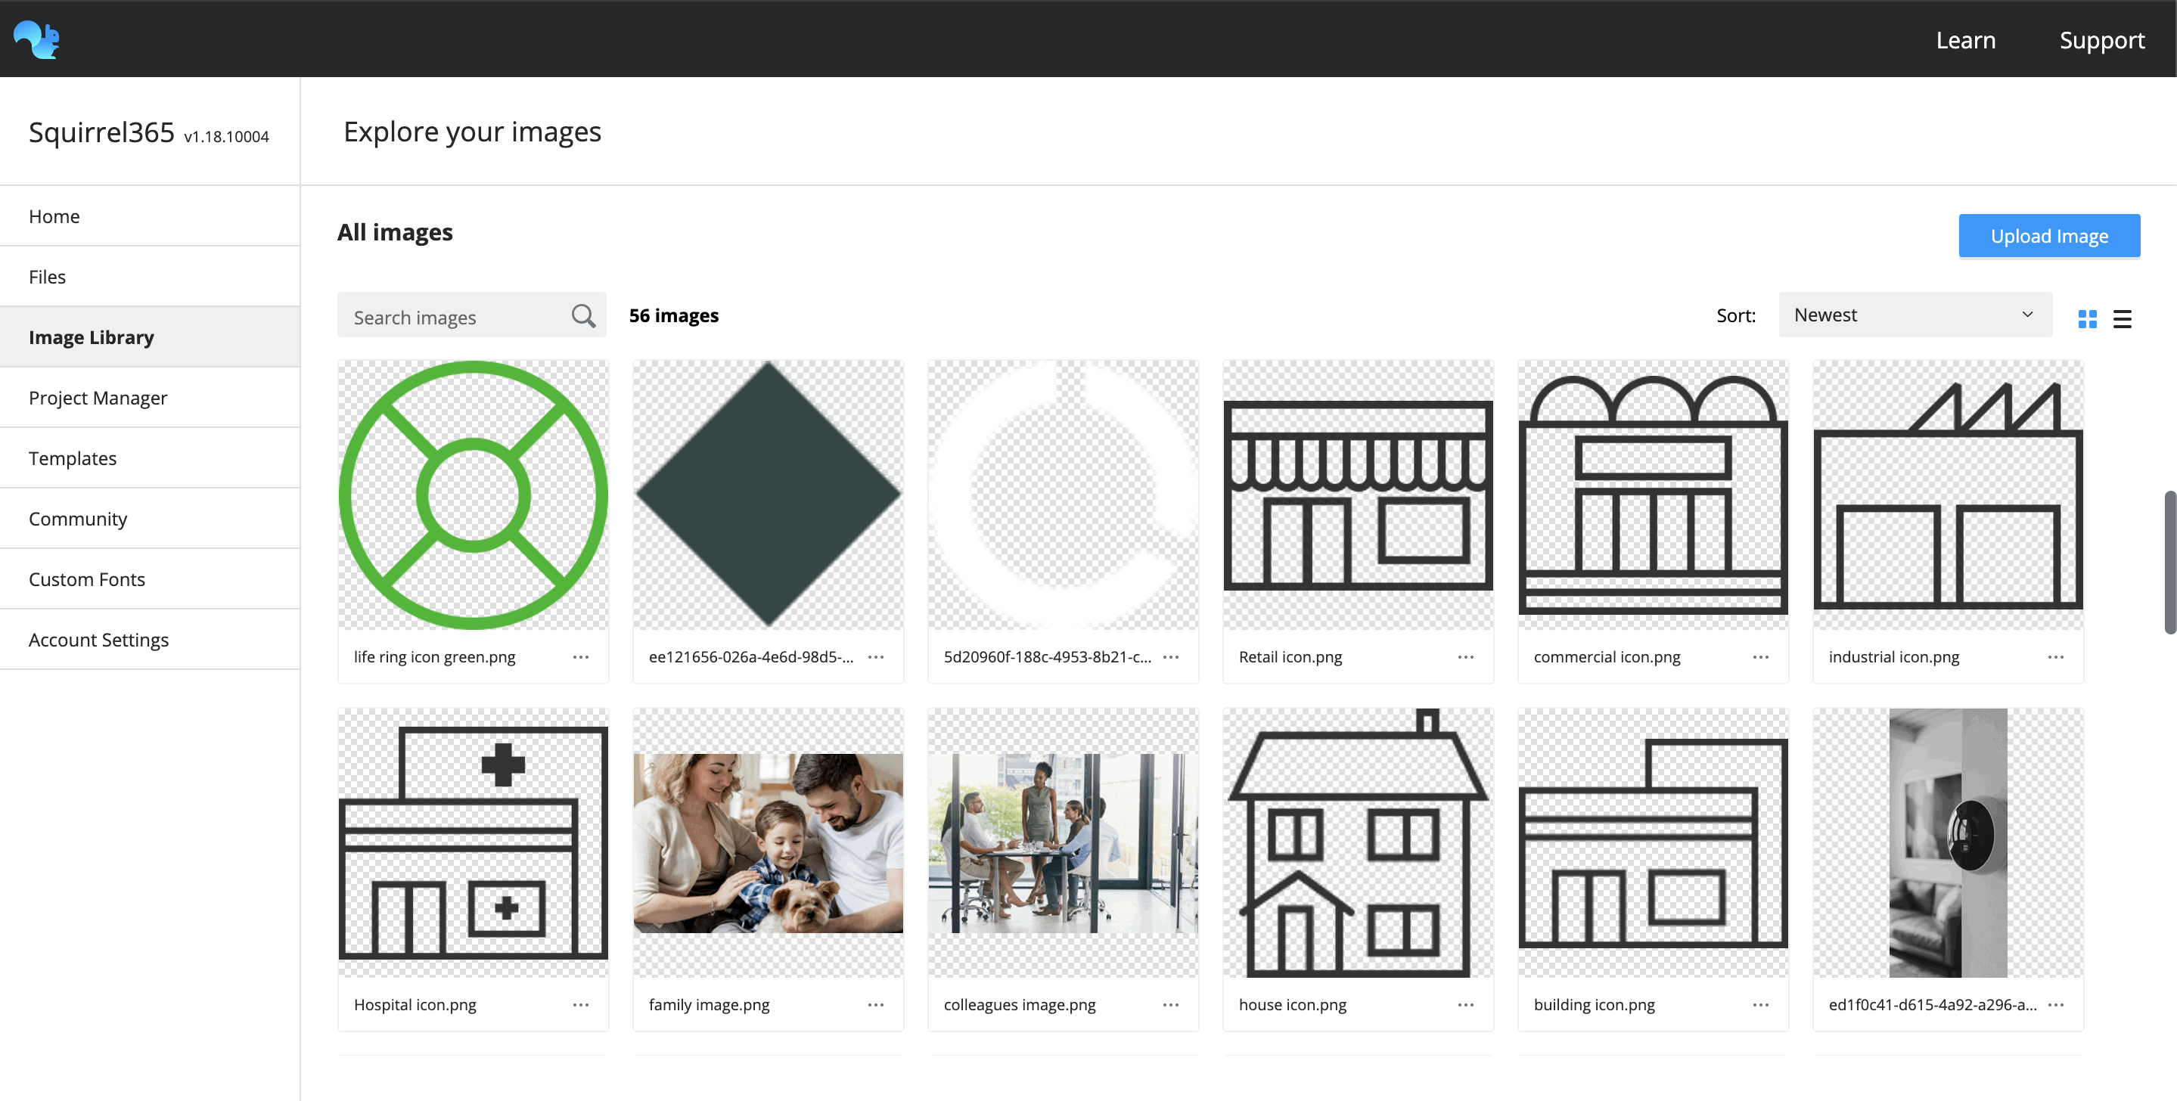Screen dimensions: 2177x1101
Task: Click the search magnifier icon
Action: click(583, 315)
